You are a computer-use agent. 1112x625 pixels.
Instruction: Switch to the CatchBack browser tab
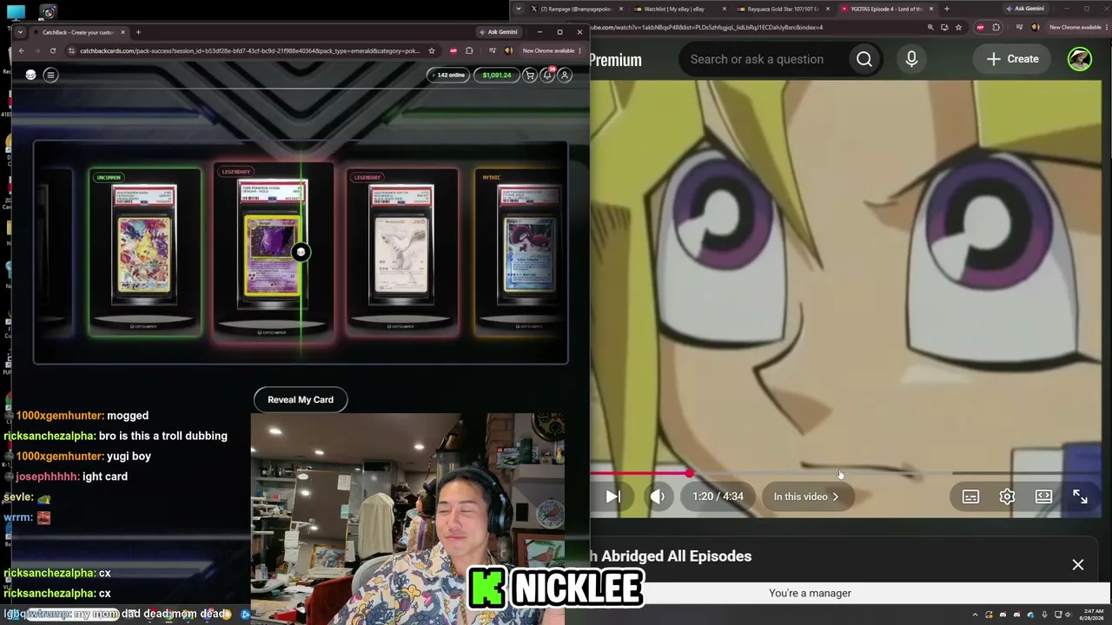coord(78,32)
